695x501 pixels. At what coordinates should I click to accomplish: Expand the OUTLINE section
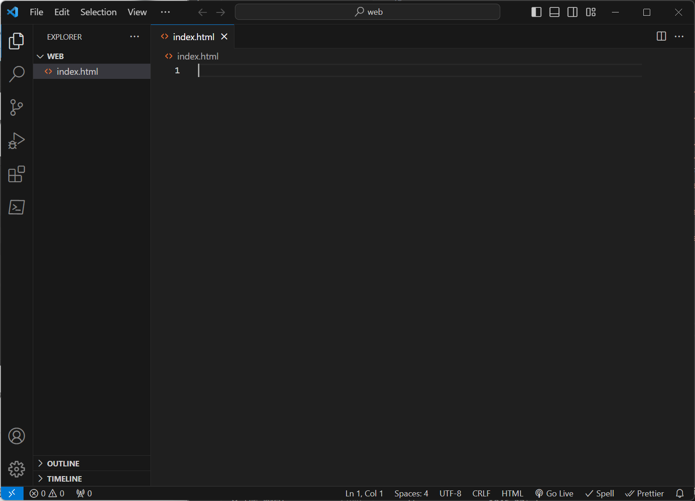click(92, 463)
